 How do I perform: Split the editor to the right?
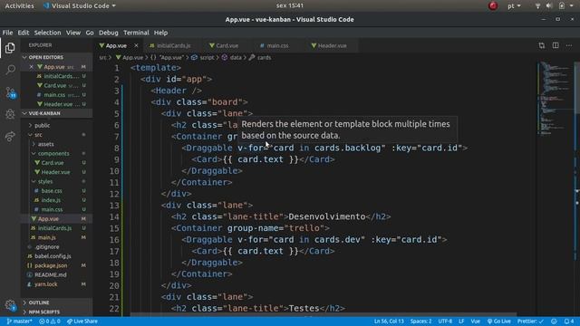point(556,45)
